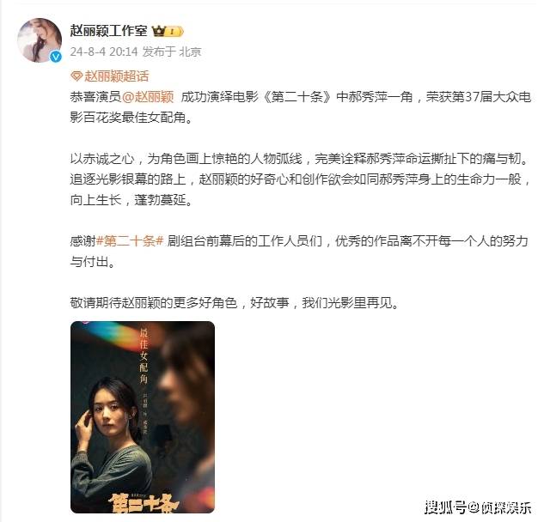This screenshot has width=544, height=522.
Task: Click the level number in membership badge
Action: [173, 32]
